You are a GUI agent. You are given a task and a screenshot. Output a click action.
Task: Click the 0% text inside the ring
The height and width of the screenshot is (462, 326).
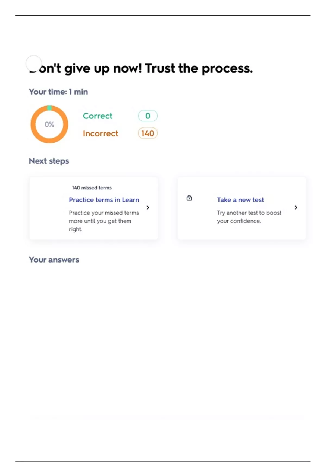[x=49, y=124]
